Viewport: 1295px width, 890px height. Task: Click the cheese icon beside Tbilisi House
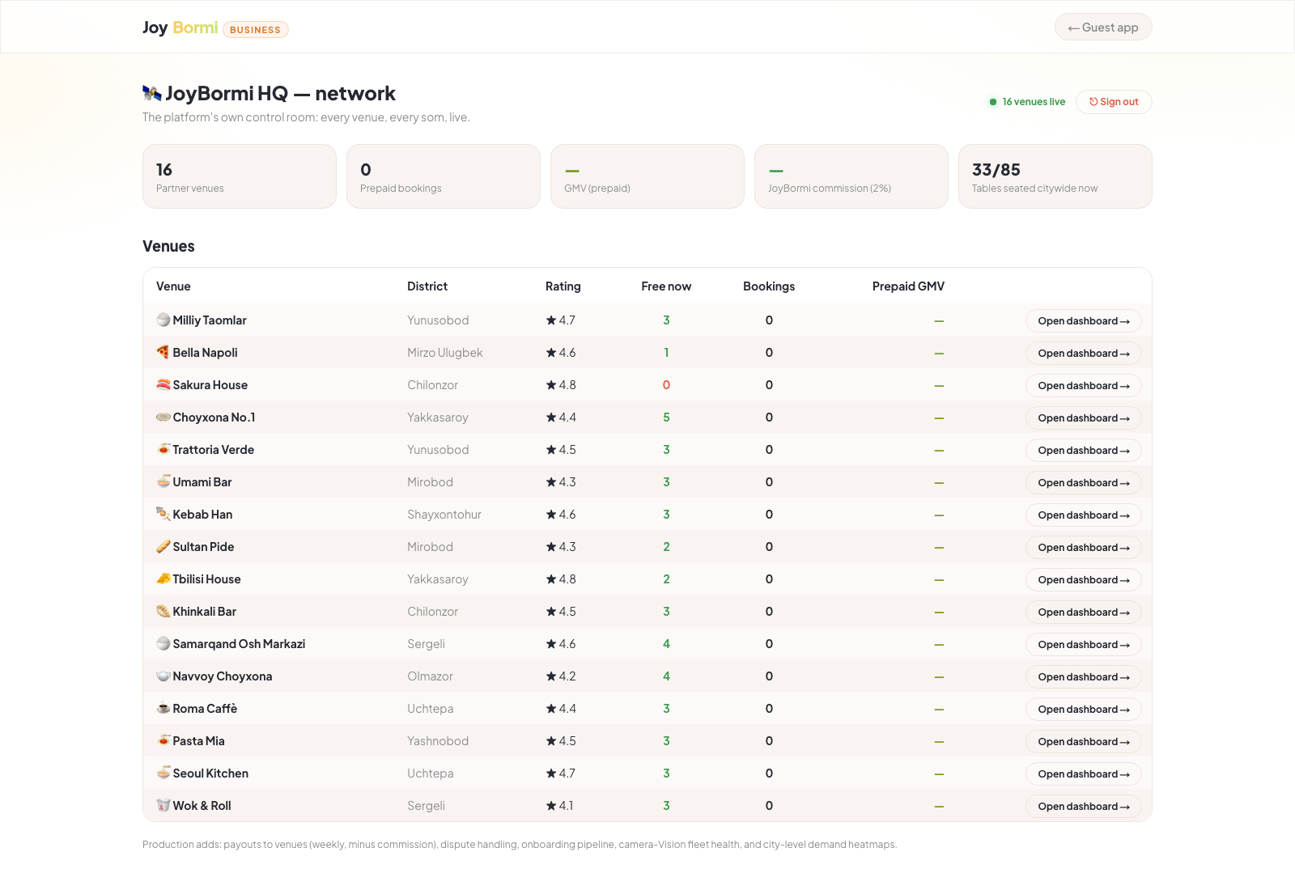[163, 578]
